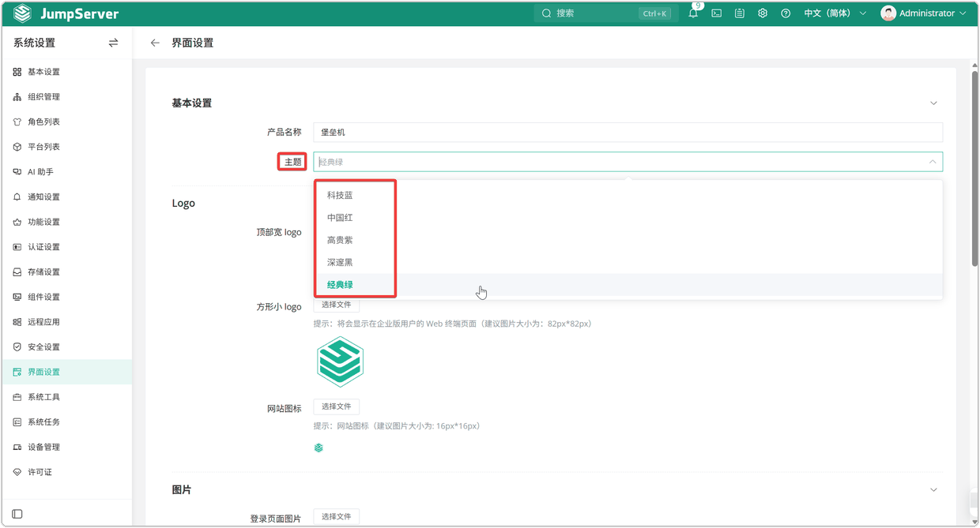Viewport: 980px width, 528px height.
Task: Open the tickets list icon
Action: click(740, 13)
